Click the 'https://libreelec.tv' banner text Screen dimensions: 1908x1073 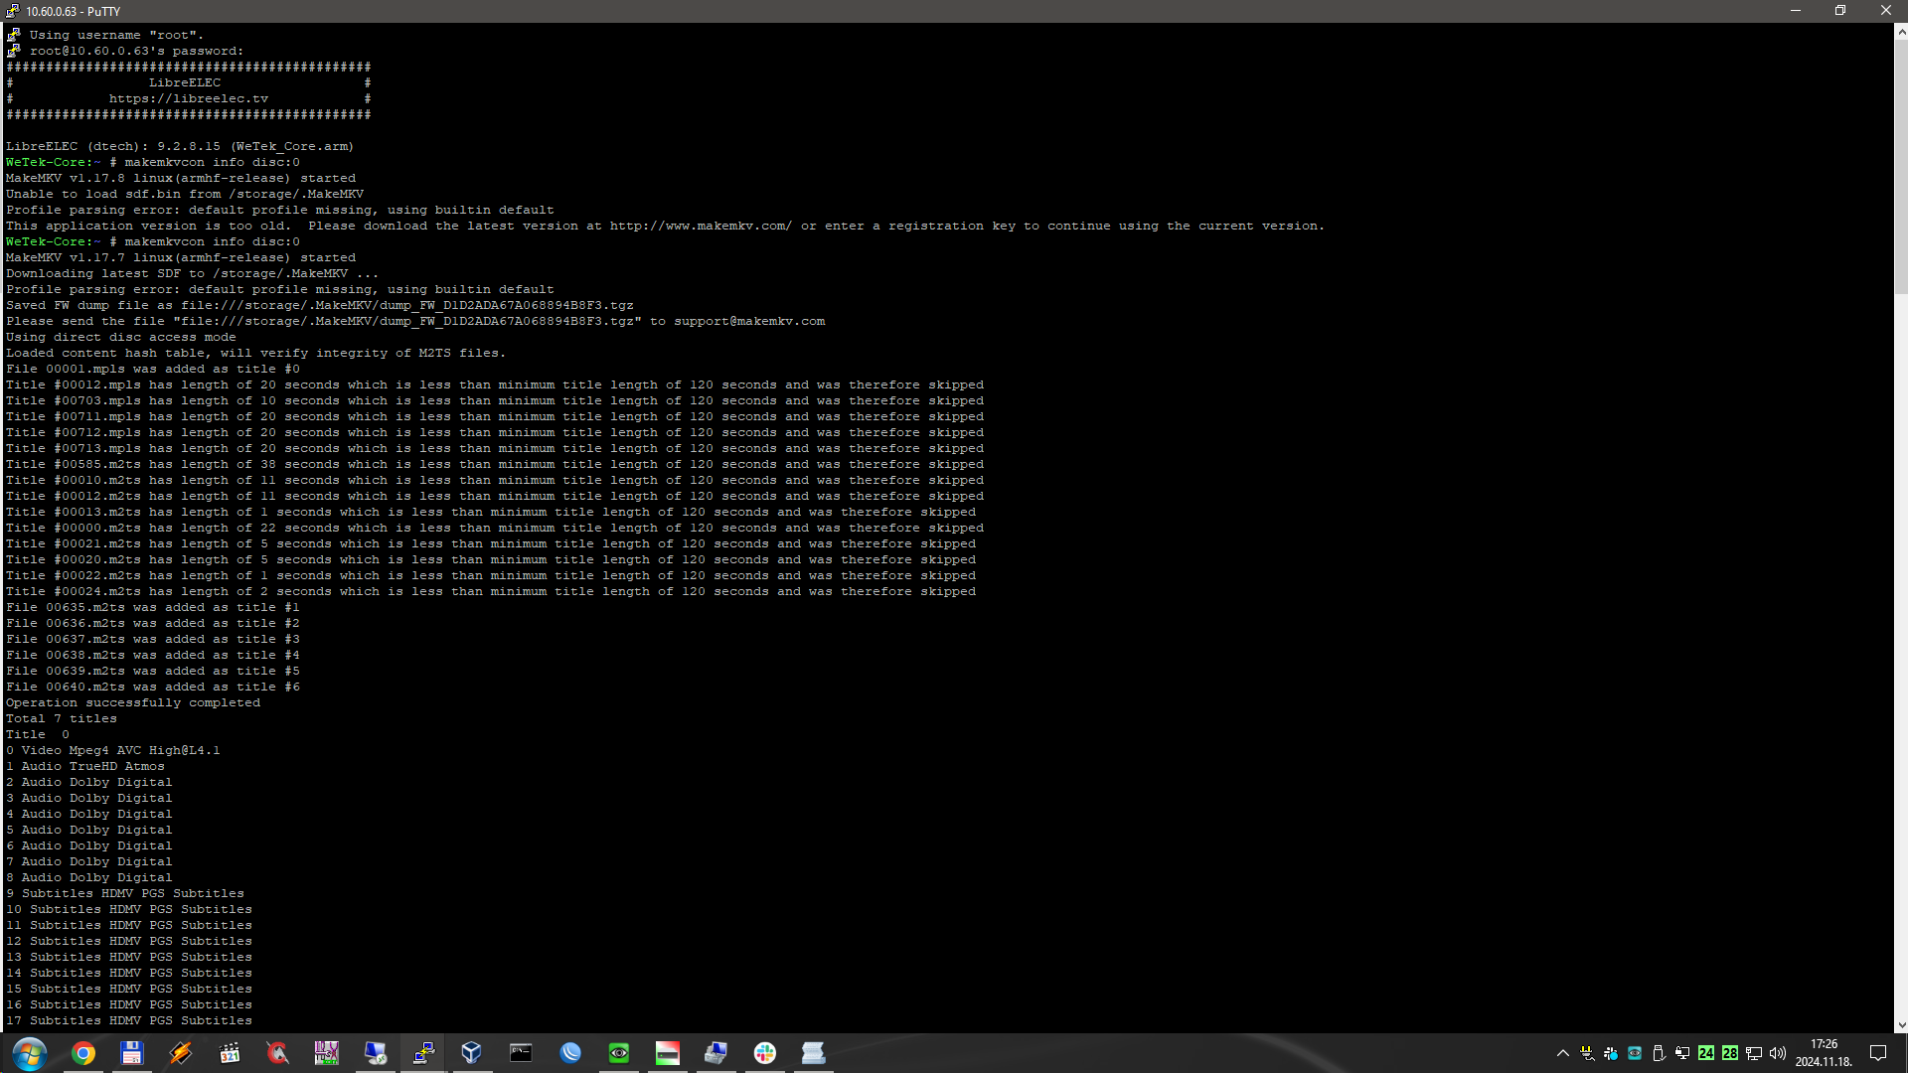(x=189, y=99)
